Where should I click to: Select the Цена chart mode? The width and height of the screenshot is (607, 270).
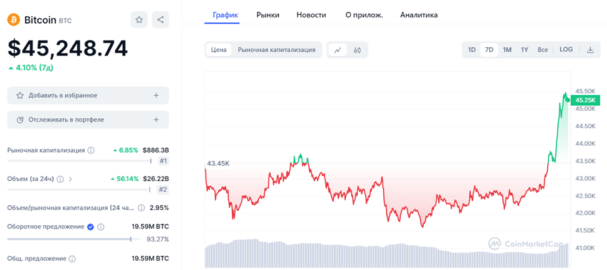(219, 50)
